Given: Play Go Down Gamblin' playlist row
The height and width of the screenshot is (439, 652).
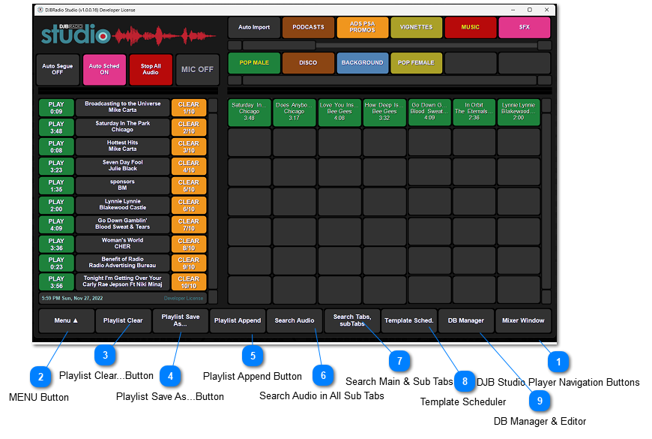Looking at the screenshot, I should 56,224.
